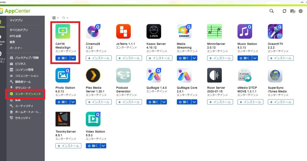
Task: Click the TwonkyServer app icon
Action: [x=63, y=119]
